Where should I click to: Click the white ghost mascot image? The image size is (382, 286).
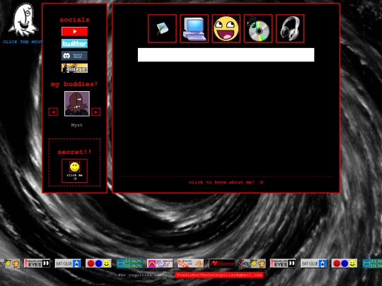(x=23, y=20)
